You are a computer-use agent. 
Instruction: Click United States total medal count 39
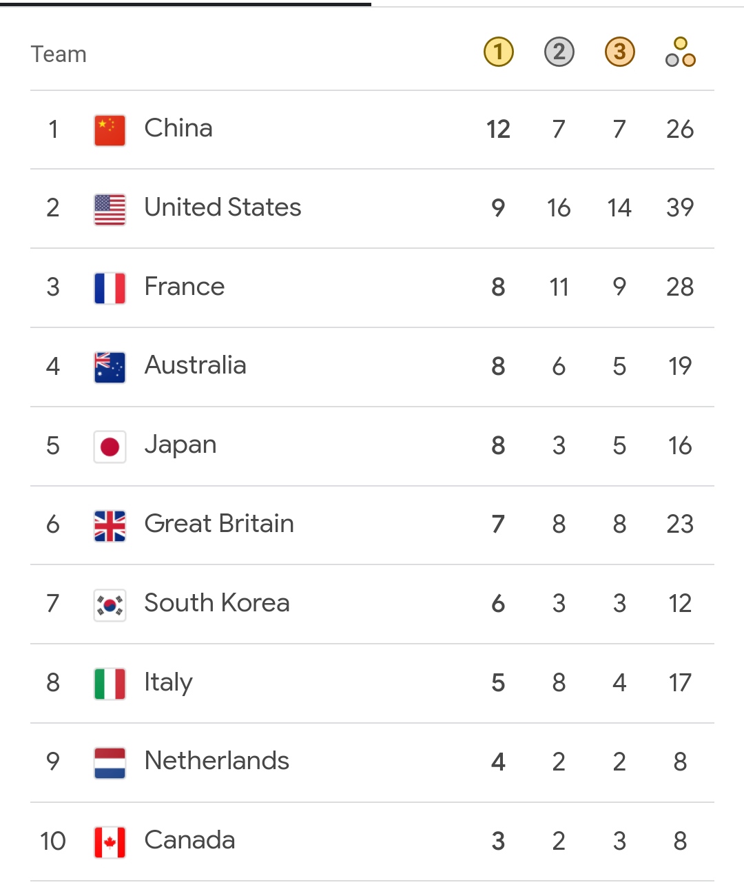(x=680, y=208)
